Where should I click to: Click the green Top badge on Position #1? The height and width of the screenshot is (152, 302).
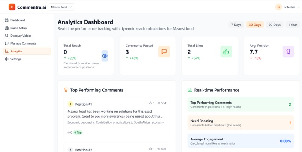(x=78, y=133)
